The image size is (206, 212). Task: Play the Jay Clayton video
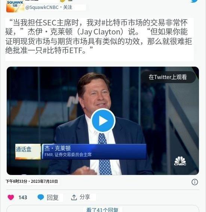[x=103, y=121]
